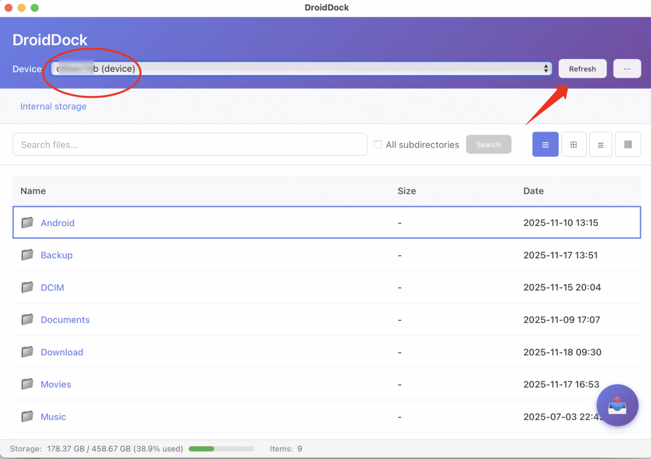
Task: Click the storage usage progress bar
Action: point(221,449)
